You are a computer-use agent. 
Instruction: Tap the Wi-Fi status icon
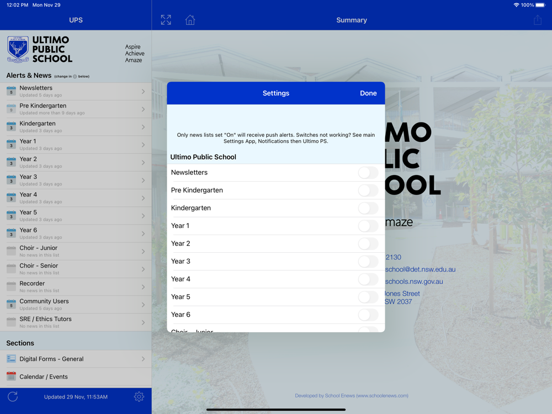[x=517, y=5]
